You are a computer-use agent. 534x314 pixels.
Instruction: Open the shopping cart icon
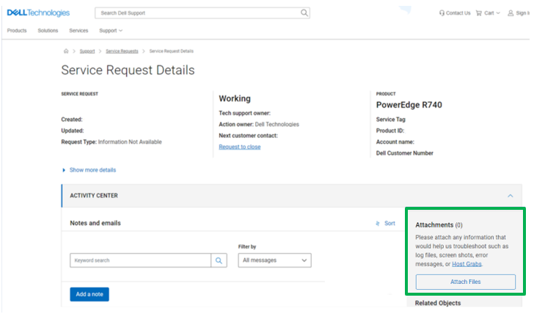pos(479,13)
